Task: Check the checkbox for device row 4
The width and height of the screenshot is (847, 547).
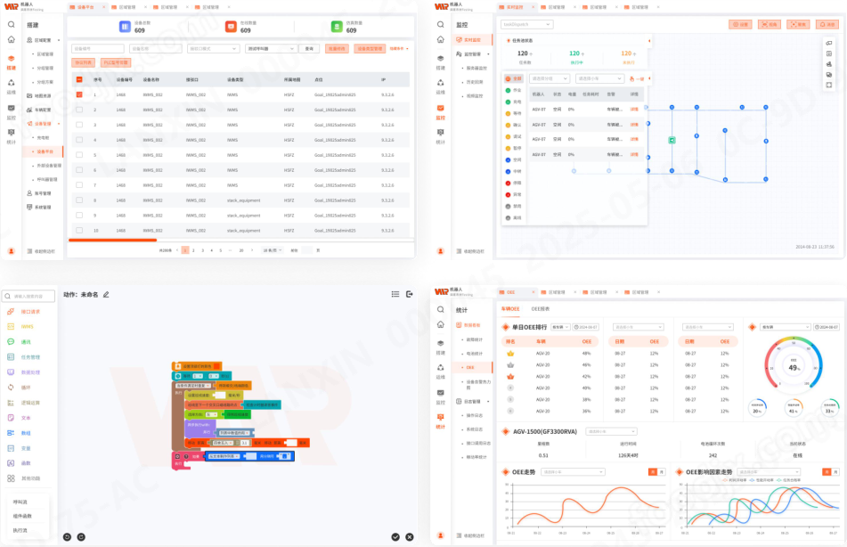Action: pos(79,140)
